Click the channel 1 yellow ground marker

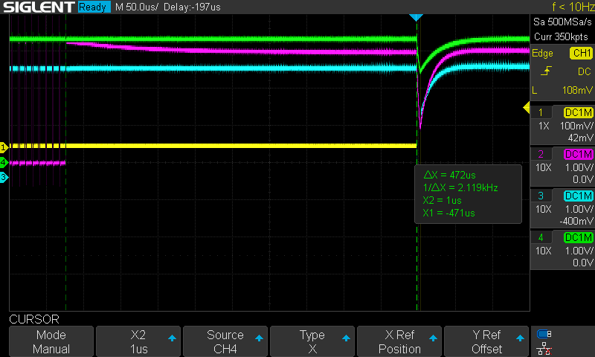pyautogui.click(x=4, y=147)
